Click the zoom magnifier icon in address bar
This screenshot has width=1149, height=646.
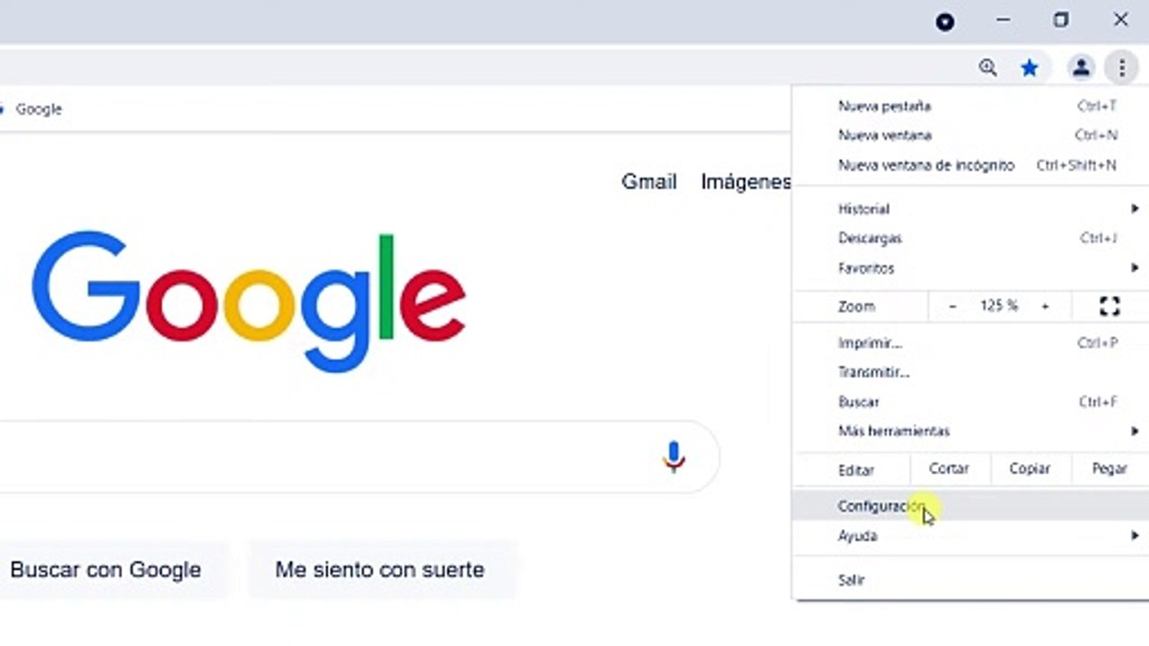[x=988, y=67]
